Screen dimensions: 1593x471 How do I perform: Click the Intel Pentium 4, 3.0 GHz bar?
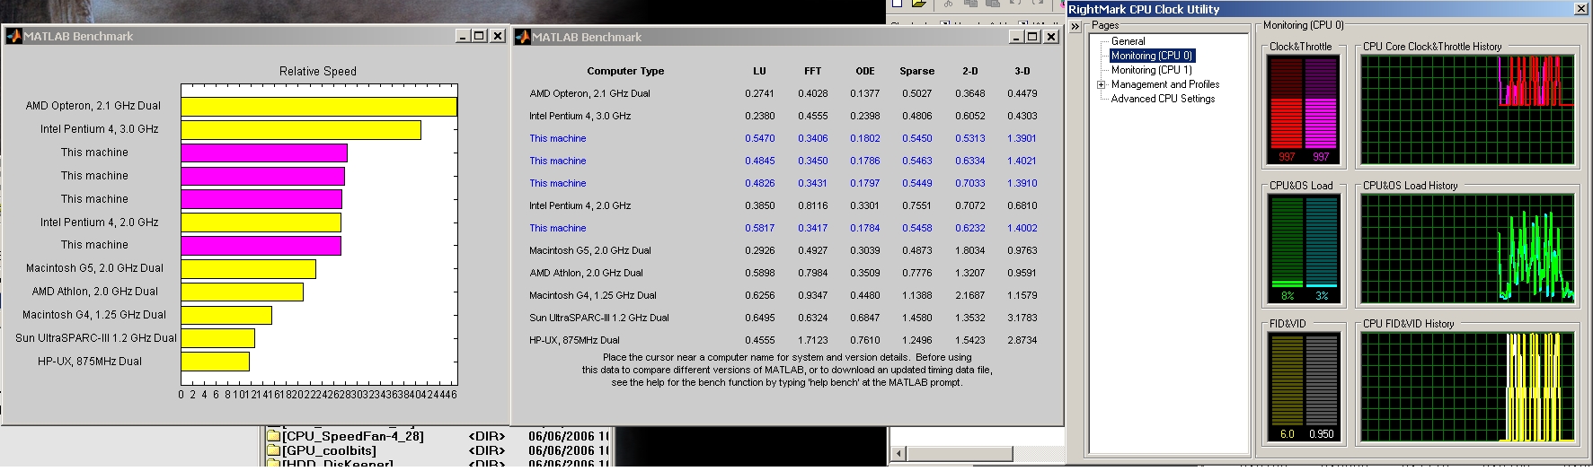[301, 130]
